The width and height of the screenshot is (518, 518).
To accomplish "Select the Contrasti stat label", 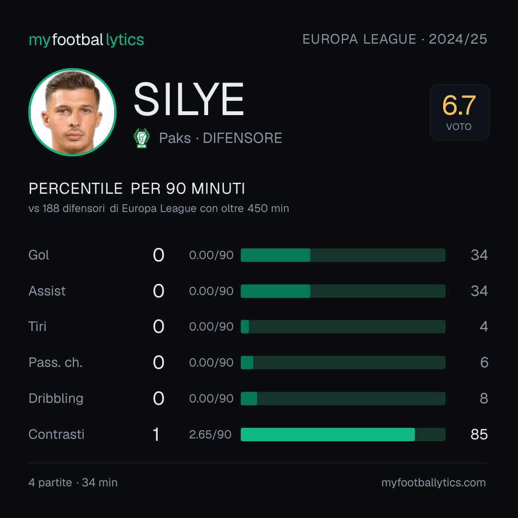I will (x=57, y=434).
